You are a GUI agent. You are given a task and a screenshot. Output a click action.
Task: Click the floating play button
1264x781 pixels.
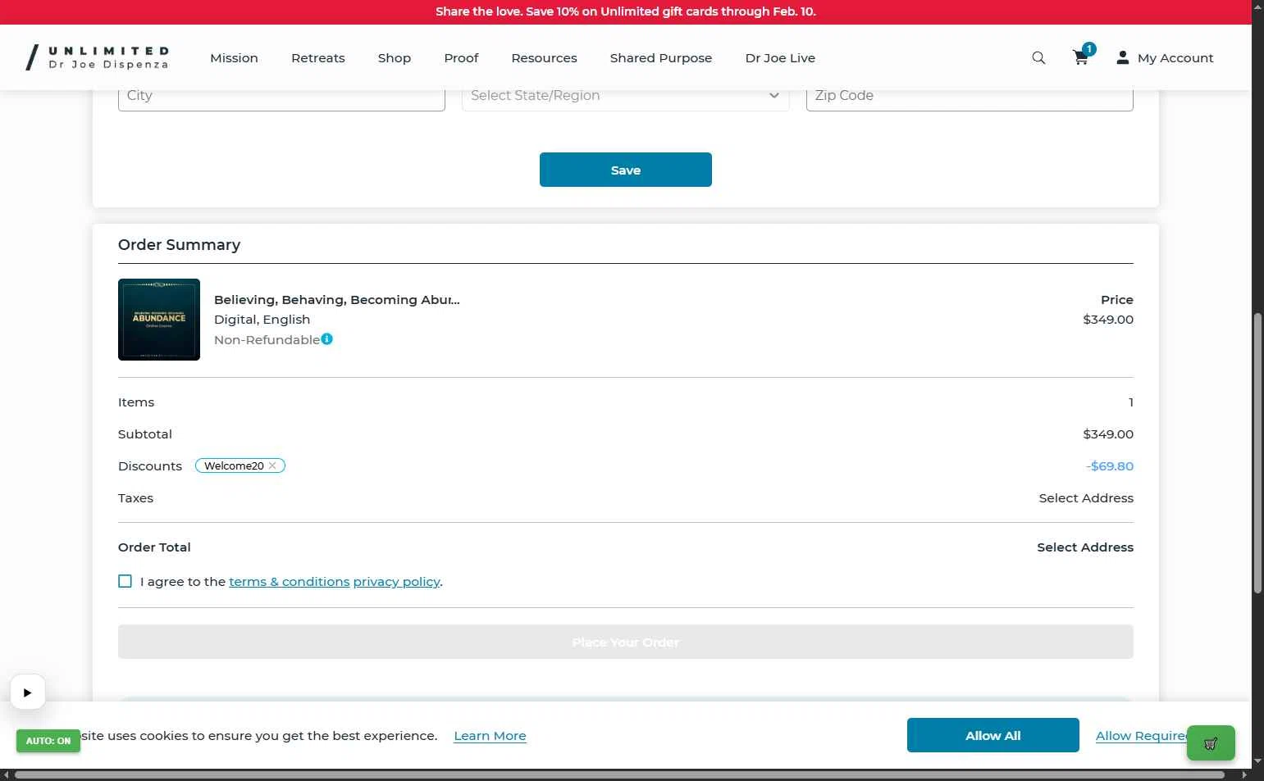(28, 692)
